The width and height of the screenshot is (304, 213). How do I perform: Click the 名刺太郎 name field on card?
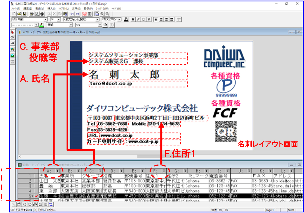click(138, 75)
